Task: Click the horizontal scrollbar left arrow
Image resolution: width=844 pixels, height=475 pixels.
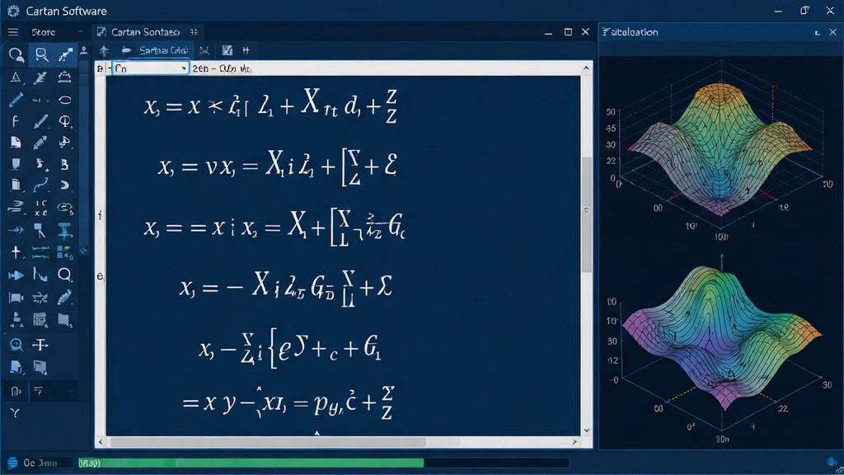Action: (101, 442)
